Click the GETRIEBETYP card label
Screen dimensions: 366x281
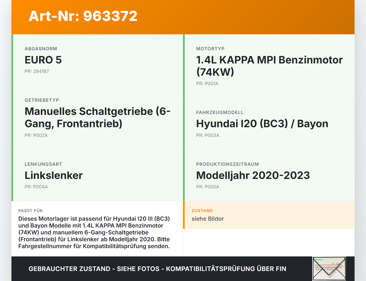pyautogui.click(x=42, y=100)
